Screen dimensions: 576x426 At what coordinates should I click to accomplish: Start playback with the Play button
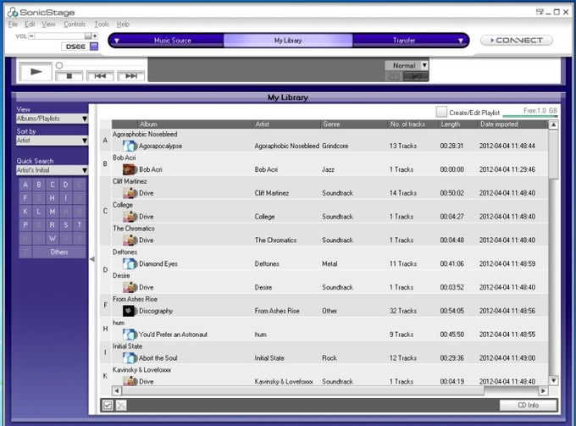[x=36, y=72]
